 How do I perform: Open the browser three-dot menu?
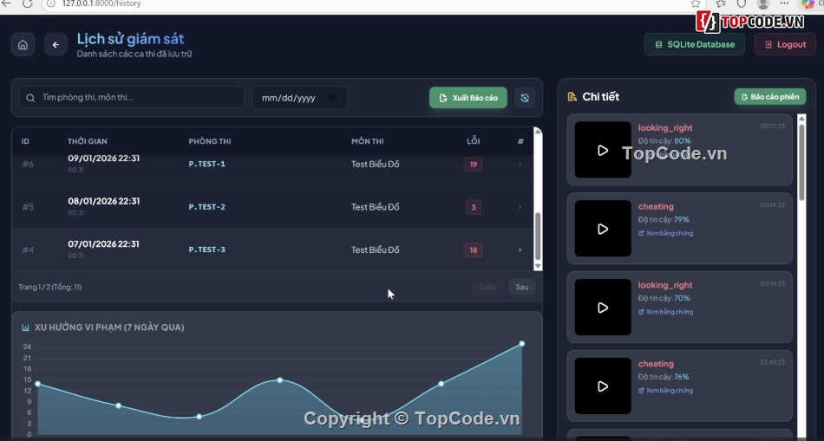click(x=784, y=3)
